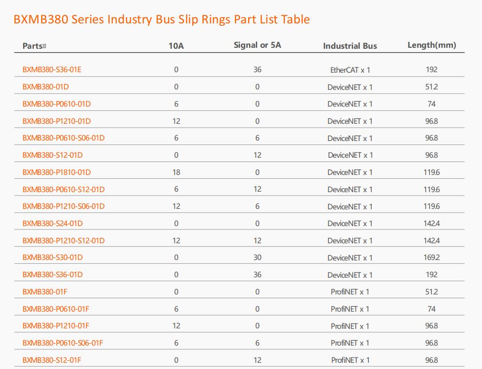Image resolution: width=482 pixels, height=369 pixels.
Task: Select the BXMB380-S30-01D link
Action: [52, 257]
